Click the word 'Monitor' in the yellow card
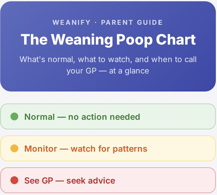Image resolution: width=217 pixels, height=195 pixels. point(41,149)
